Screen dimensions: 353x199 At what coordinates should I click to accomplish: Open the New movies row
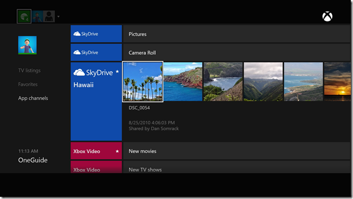click(x=237, y=151)
